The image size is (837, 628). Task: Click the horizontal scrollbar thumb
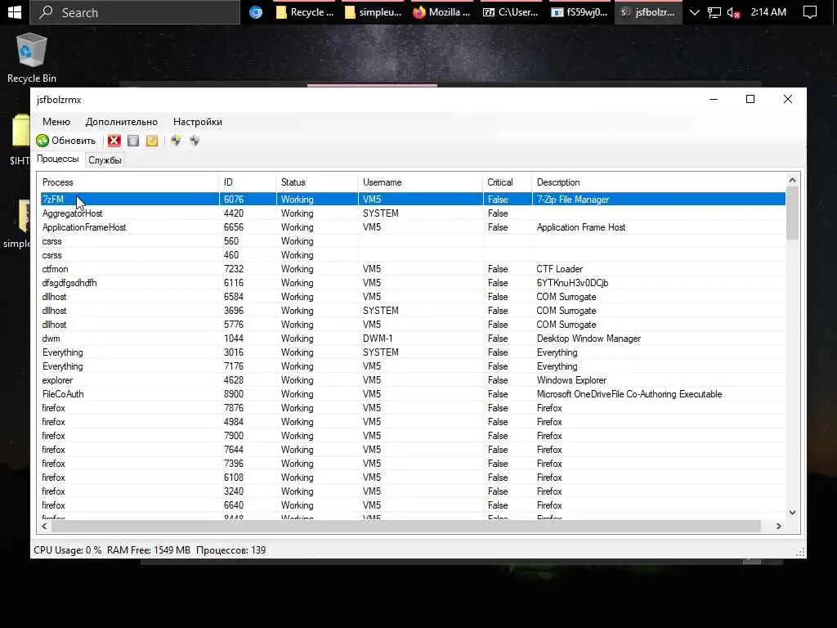[405, 526]
